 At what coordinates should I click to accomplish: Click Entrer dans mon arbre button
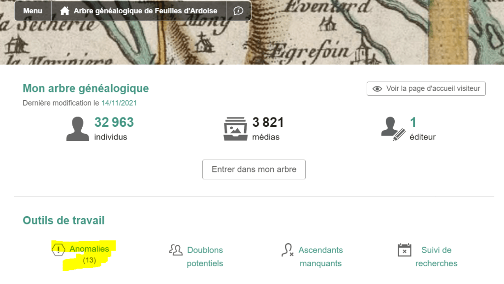pyautogui.click(x=254, y=170)
